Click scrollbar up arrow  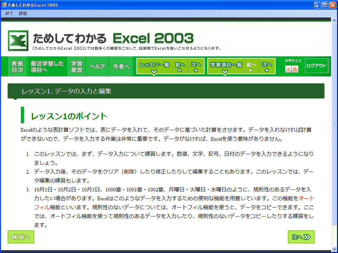334,20
